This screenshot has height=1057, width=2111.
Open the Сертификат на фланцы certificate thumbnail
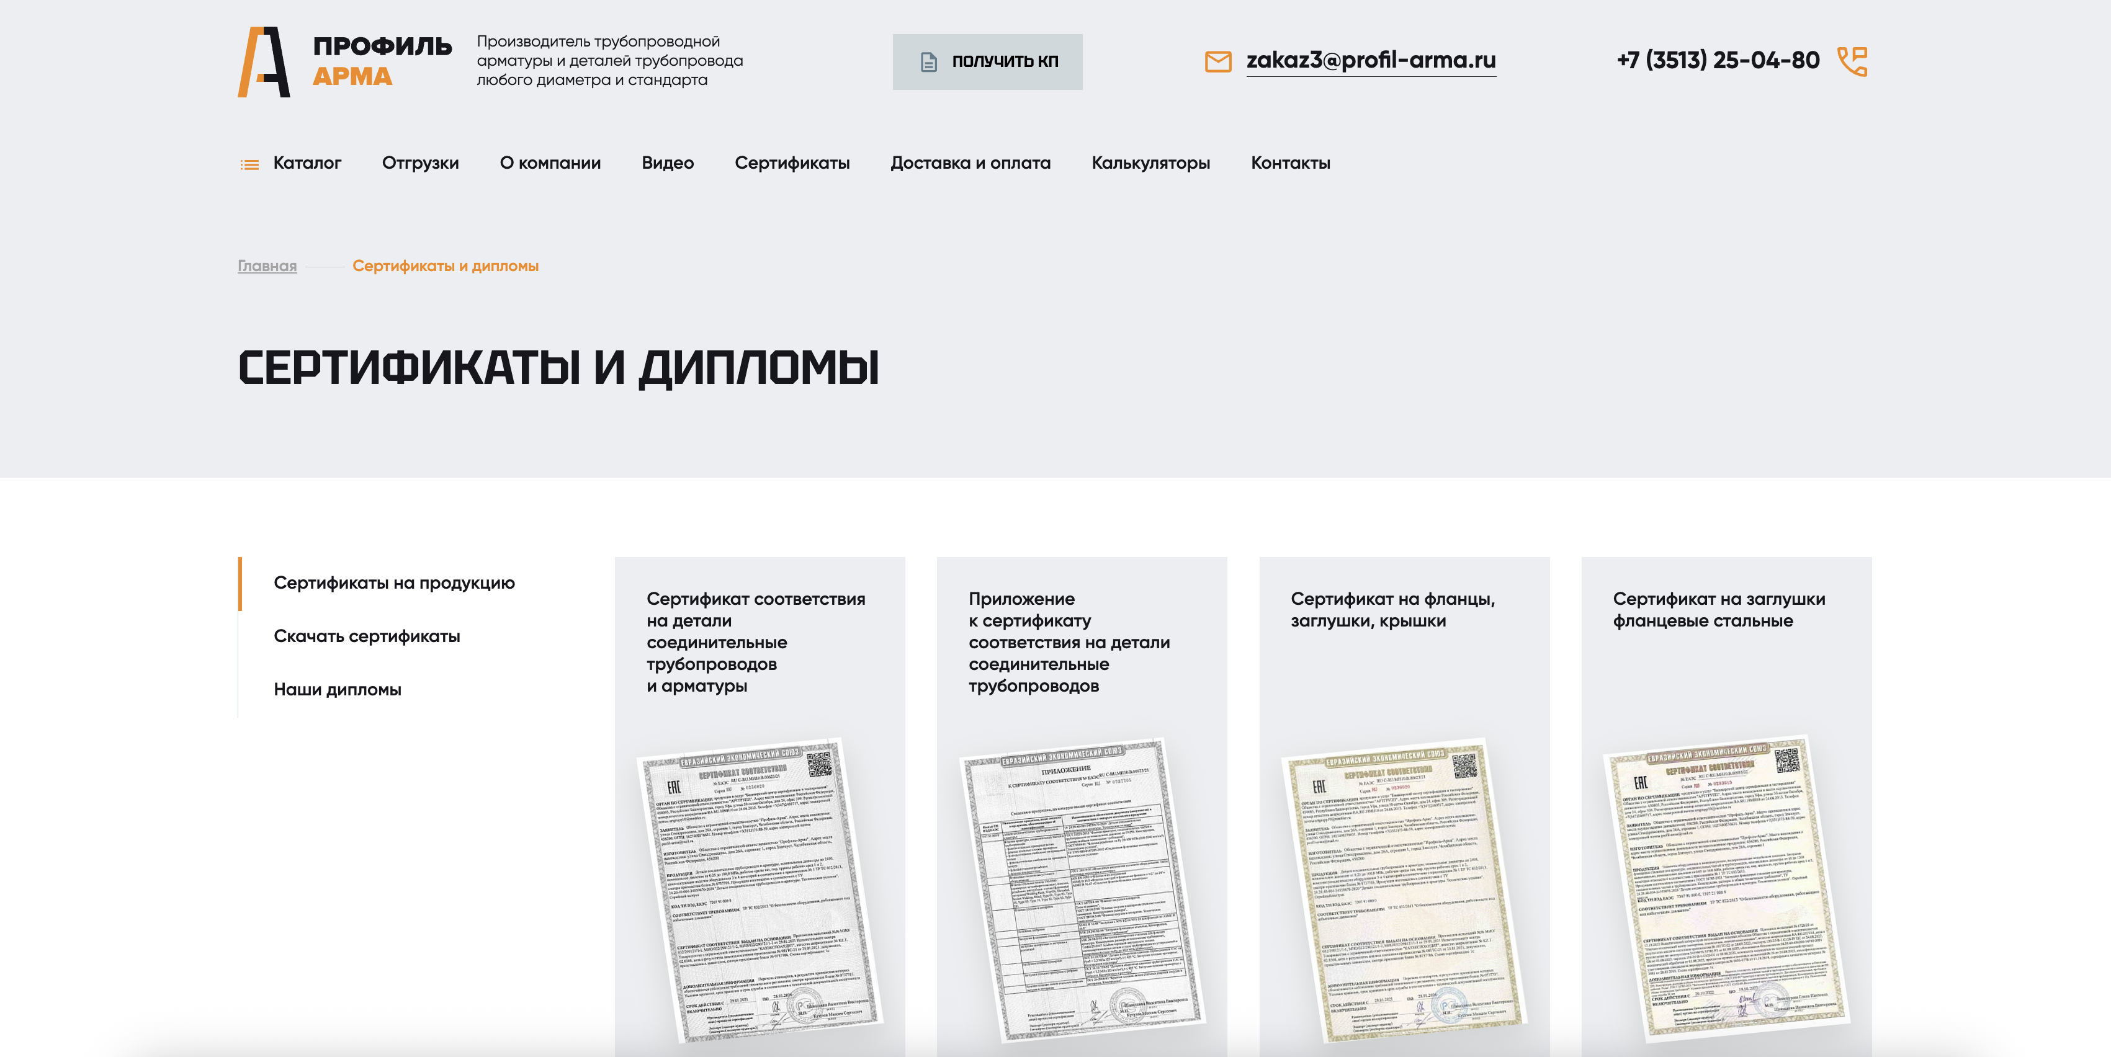[x=1402, y=889]
